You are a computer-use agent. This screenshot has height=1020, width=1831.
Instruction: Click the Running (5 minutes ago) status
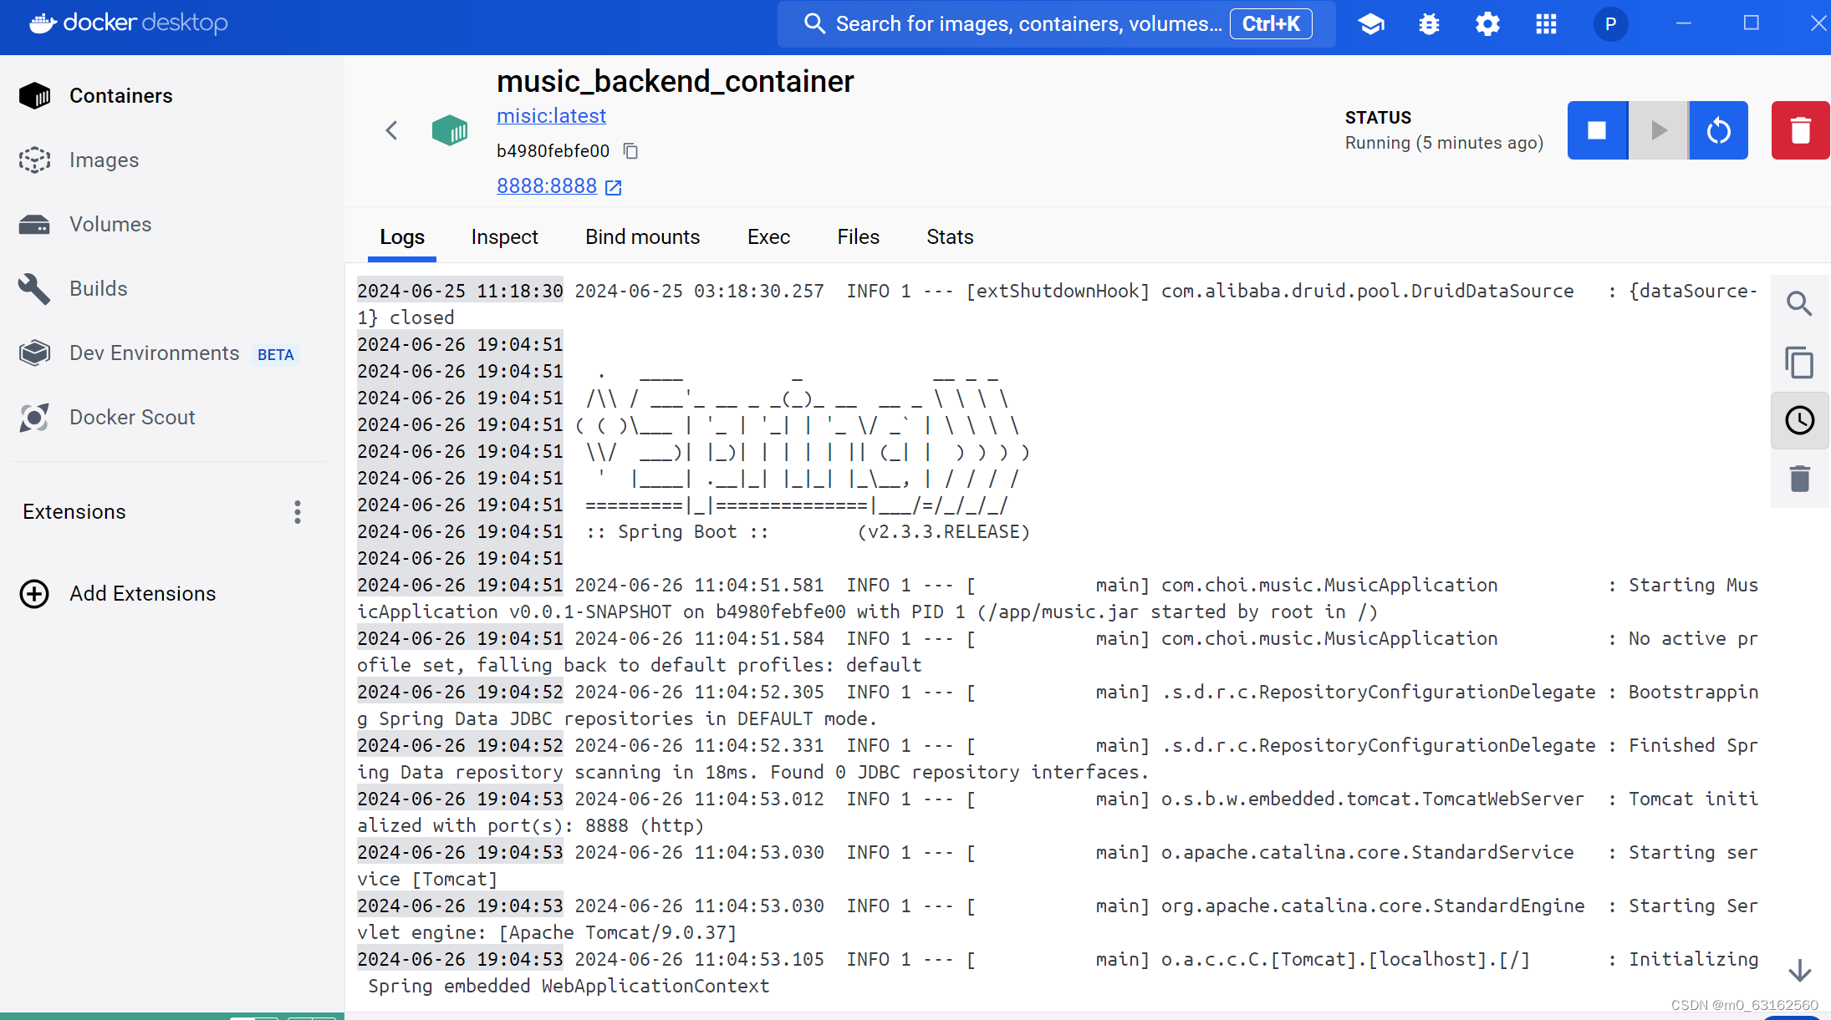[1444, 143]
